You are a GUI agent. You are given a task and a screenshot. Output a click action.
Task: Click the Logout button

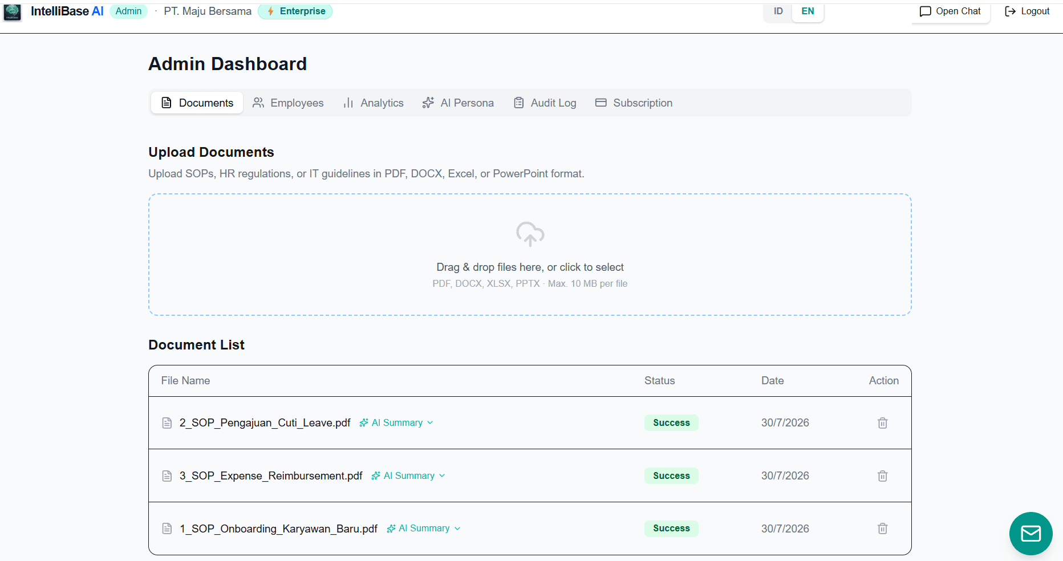1027,11
